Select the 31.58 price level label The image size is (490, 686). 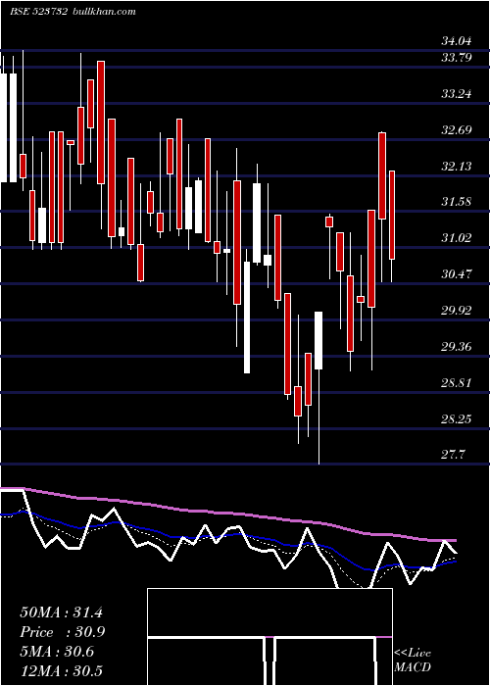(x=457, y=202)
